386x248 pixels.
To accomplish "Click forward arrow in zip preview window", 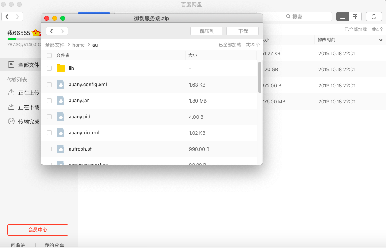I will 62,31.
